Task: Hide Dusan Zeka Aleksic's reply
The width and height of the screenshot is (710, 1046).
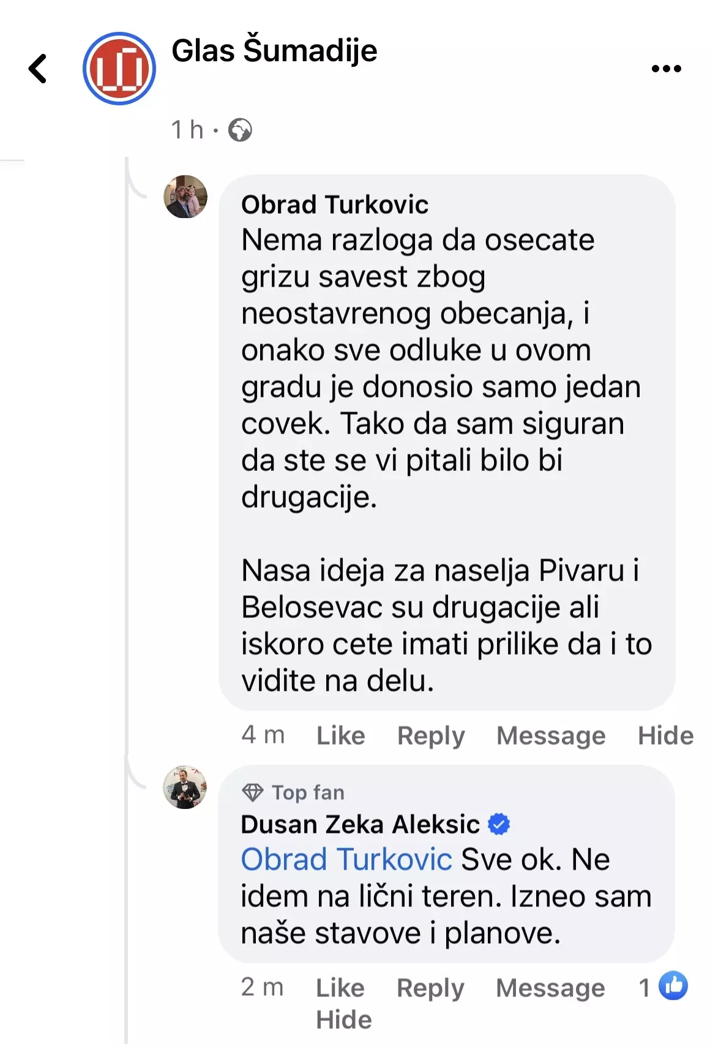Action: pos(343,1020)
